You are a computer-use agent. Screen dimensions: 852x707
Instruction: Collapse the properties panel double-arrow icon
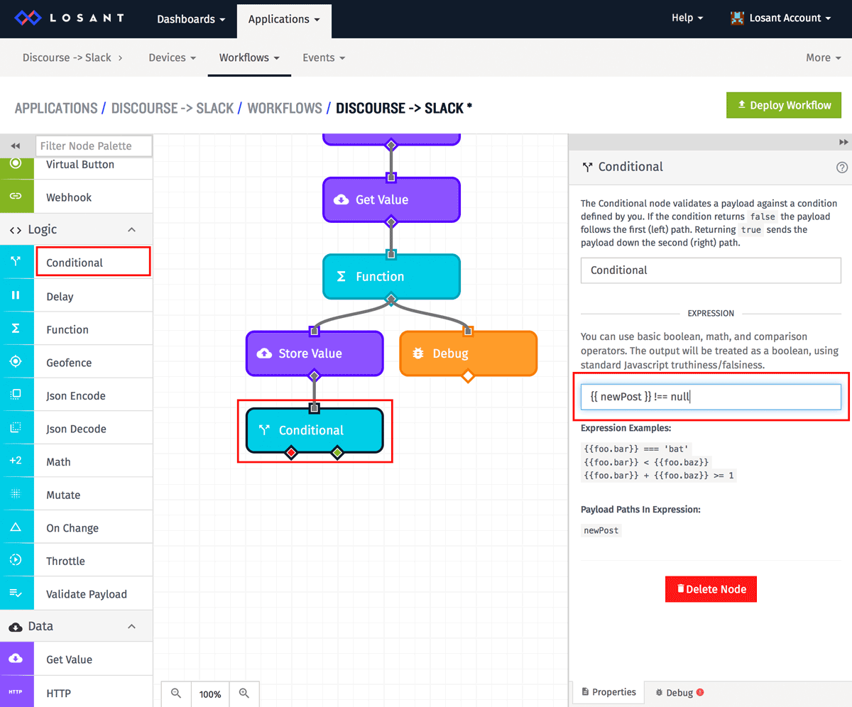(x=843, y=142)
